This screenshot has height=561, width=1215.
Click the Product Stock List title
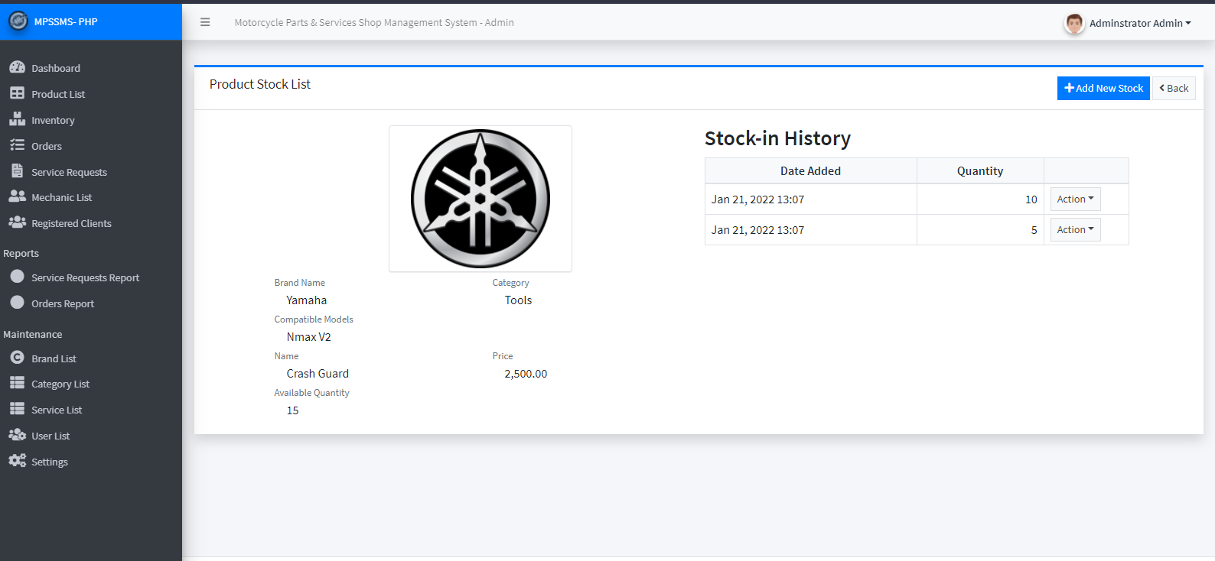(x=260, y=84)
